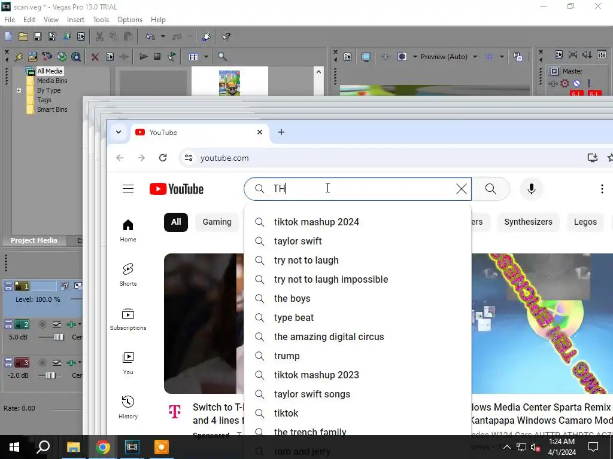Select Media Bins folder in tree
Viewport: 613px width, 459px height.
point(51,81)
